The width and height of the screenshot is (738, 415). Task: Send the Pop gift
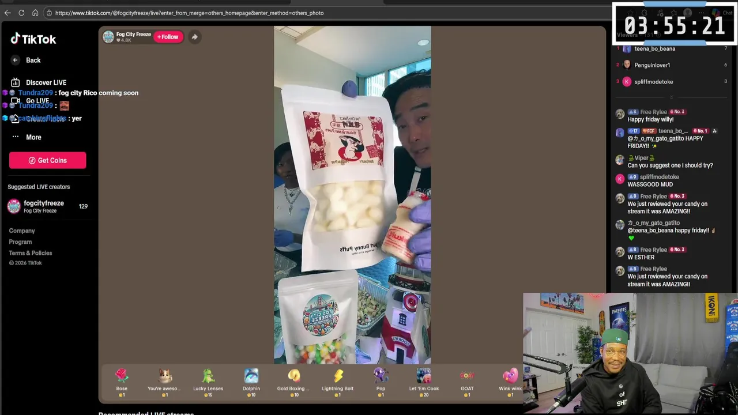pyautogui.click(x=381, y=382)
